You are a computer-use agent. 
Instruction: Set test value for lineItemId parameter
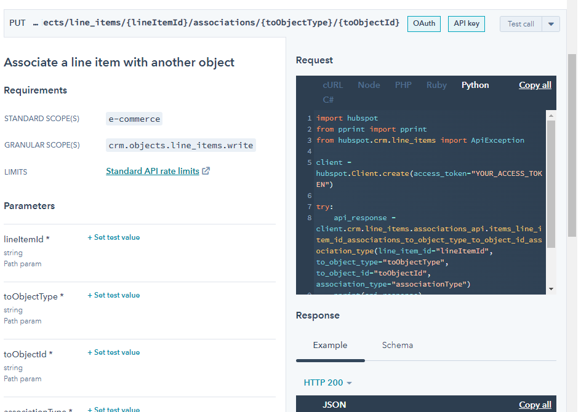coord(113,237)
